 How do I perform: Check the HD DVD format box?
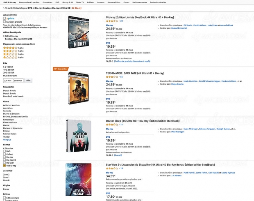pyautogui.click(x=5, y=162)
